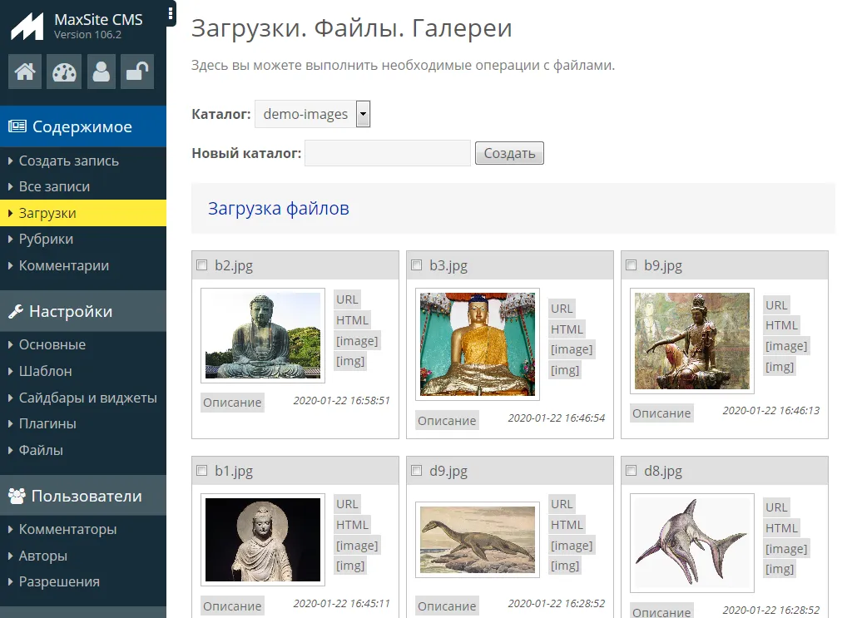Click the padlock logout icon

[x=136, y=72]
